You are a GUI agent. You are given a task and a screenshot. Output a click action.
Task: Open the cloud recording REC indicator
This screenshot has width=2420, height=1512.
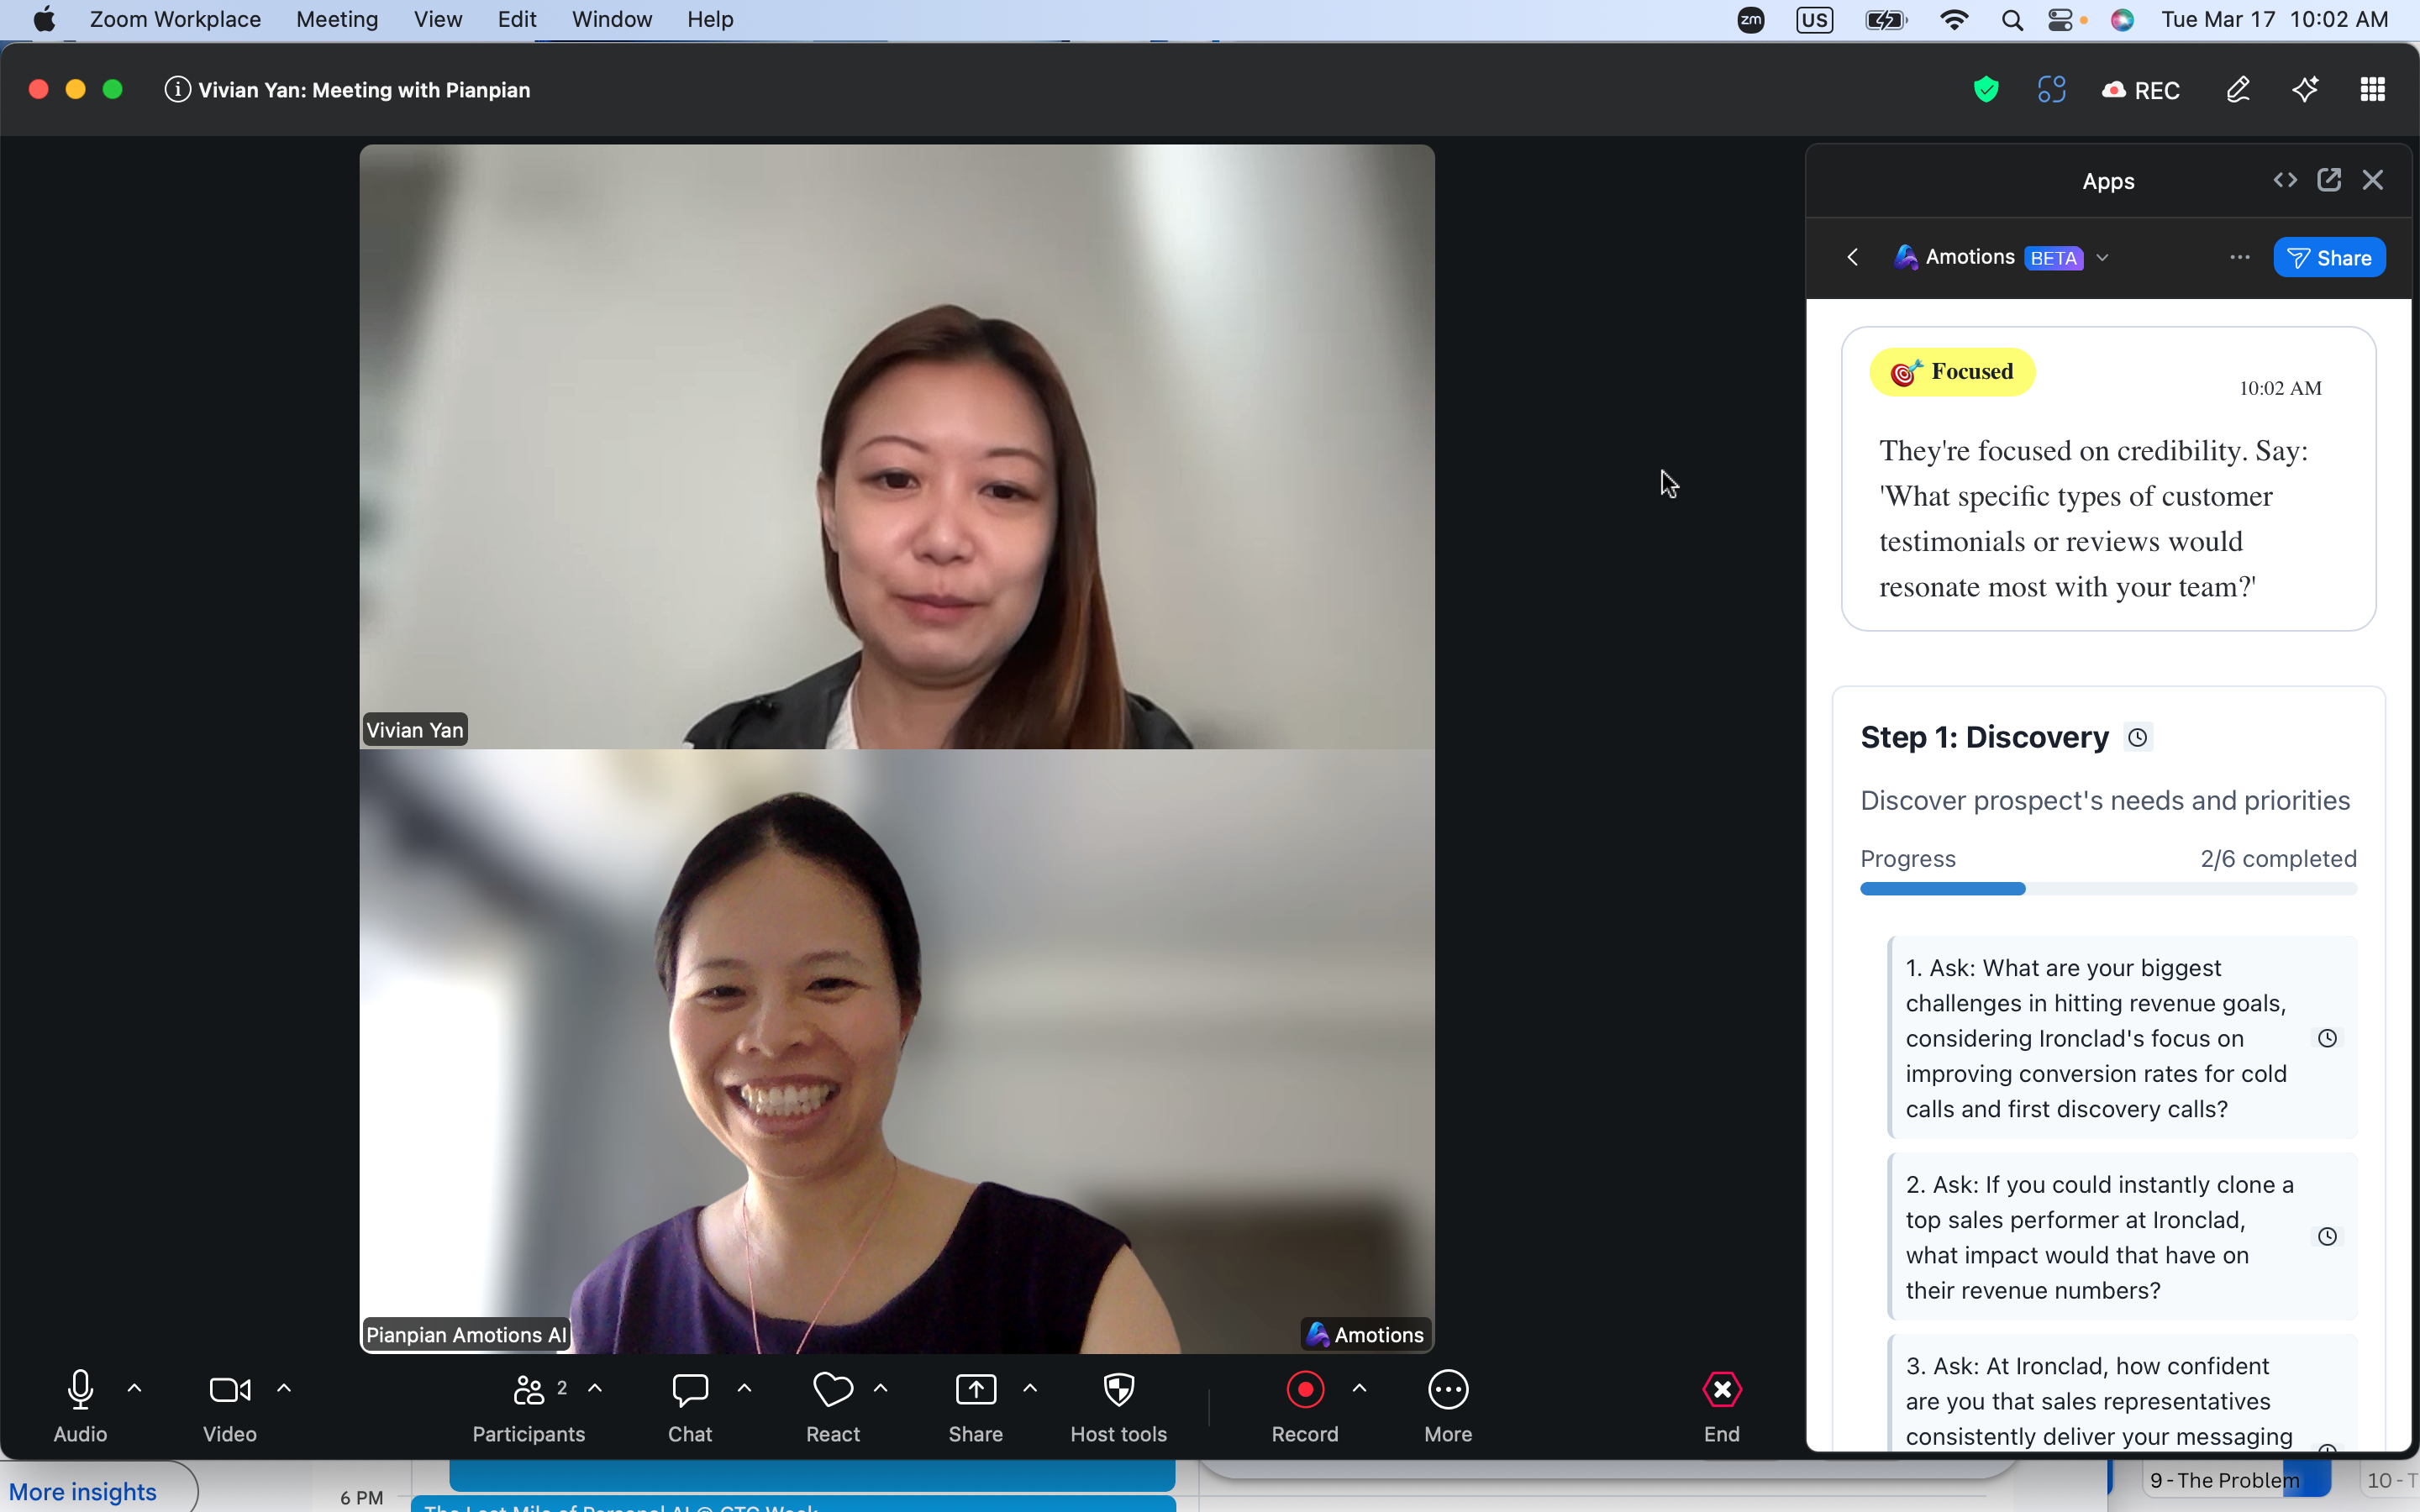(x=2141, y=89)
